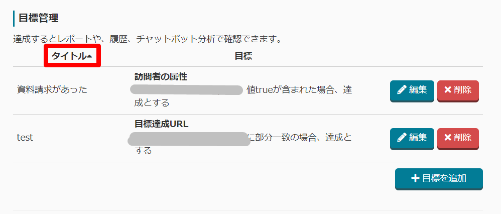Click the 目標 column header

tap(243, 56)
